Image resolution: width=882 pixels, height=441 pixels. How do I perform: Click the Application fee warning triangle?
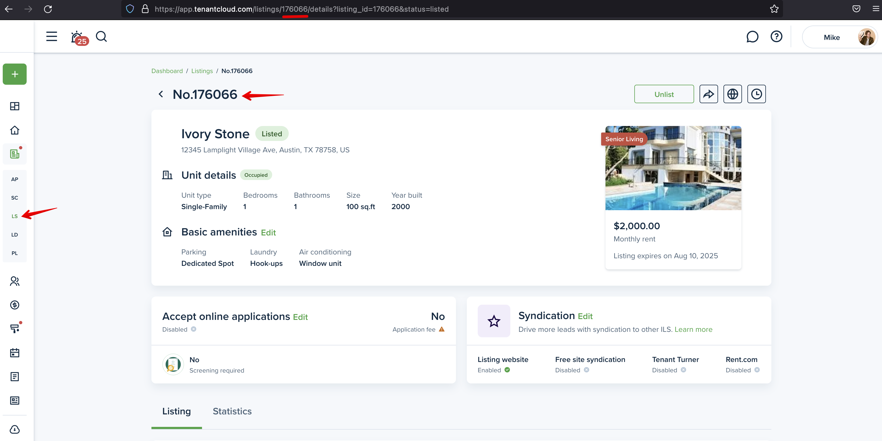click(x=442, y=329)
